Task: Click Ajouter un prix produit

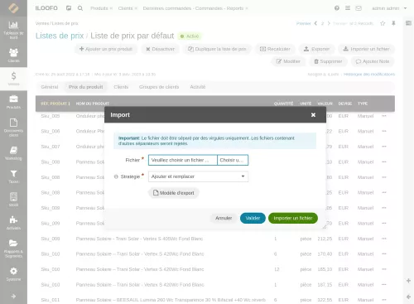Action: (106, 49)
